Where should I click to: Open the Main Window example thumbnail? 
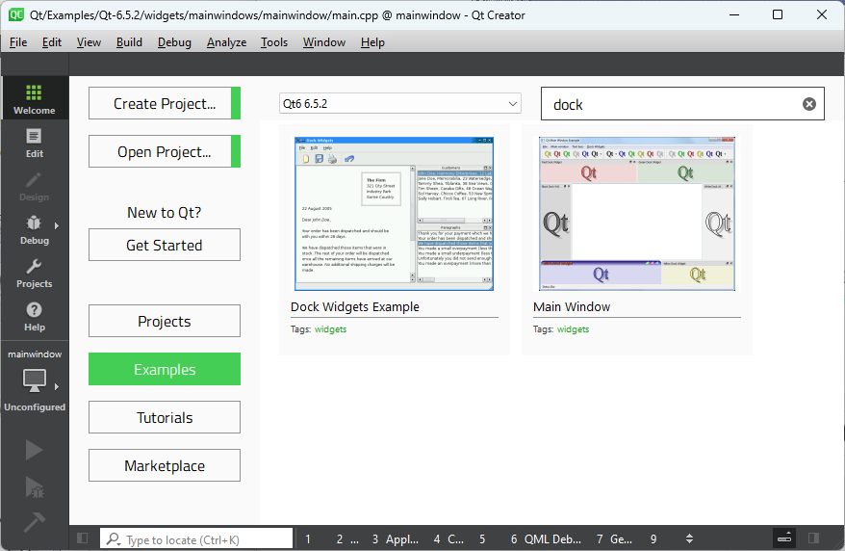click(x=637, y=214)
